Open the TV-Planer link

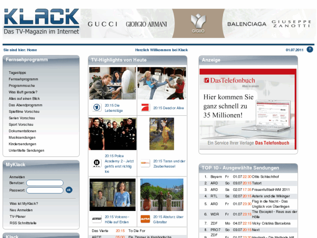pos(17,217)
